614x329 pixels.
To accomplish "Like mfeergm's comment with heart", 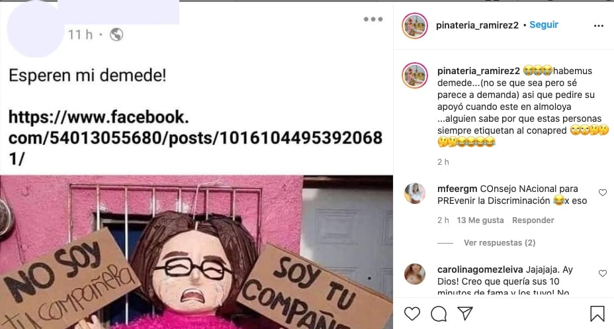I will tap(603, 193).
